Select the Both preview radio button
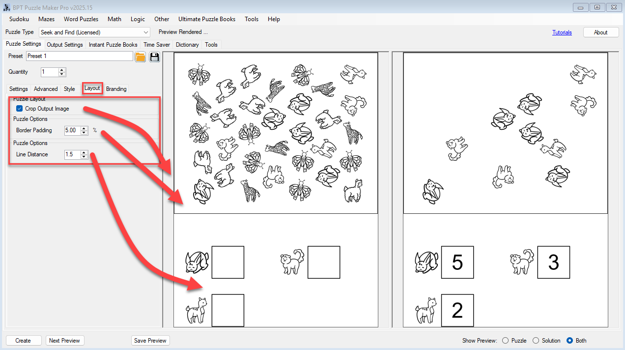625x350 pixels. coord(570,341)
